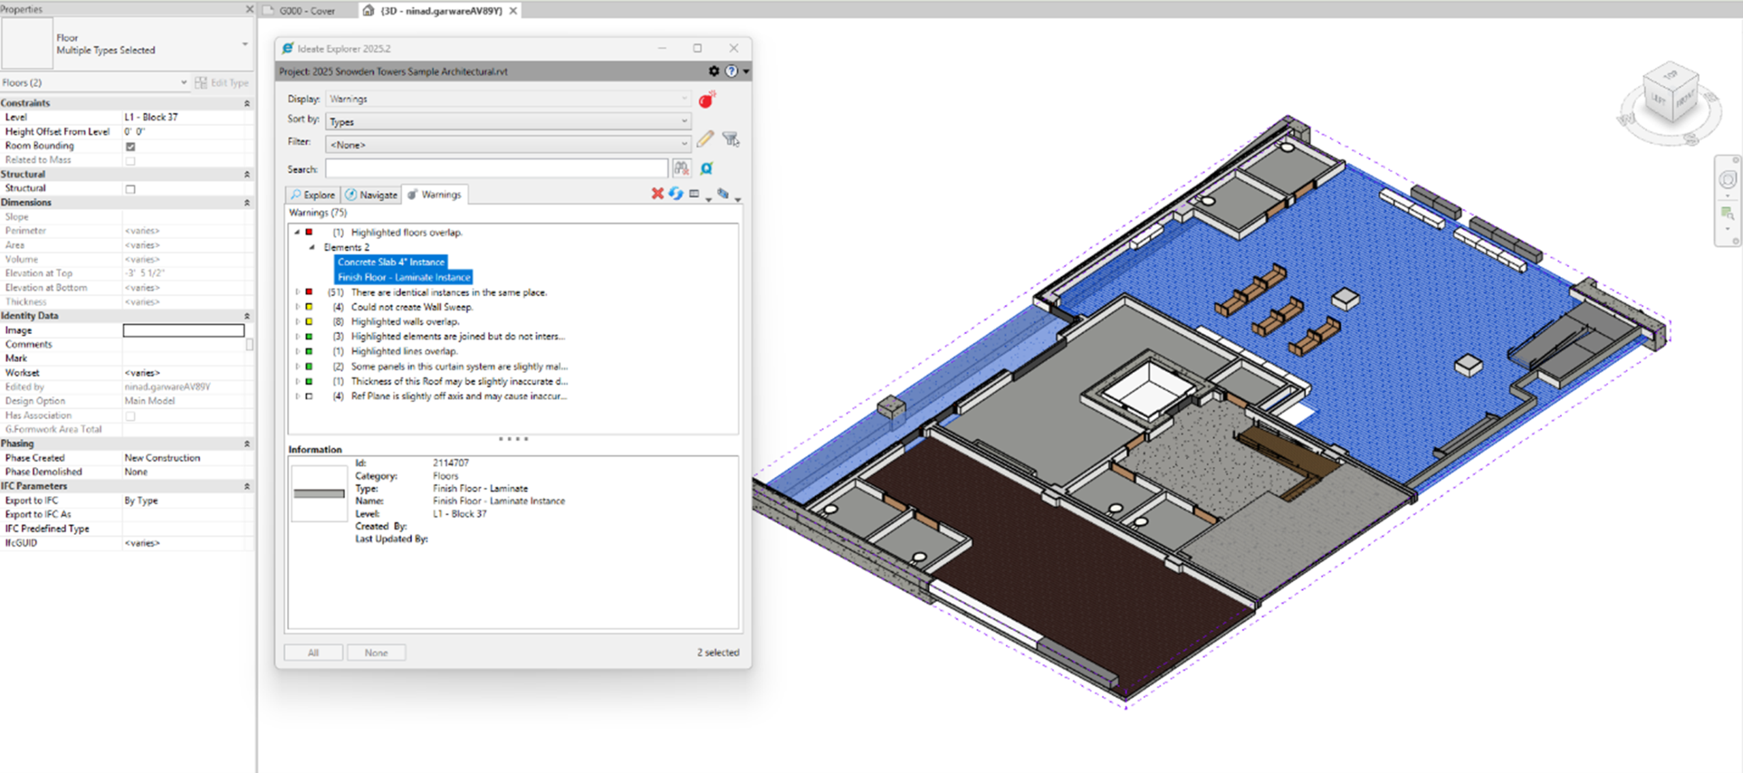Collapse the Constraints section in Properties
The image size is (1743, 773).
pos(246,103)
